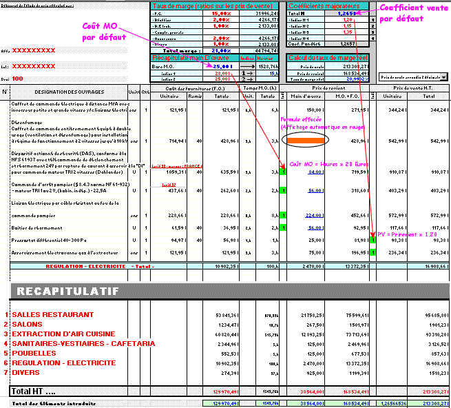Select the SALLES RESTAURANT recap row
The width and height of the screenshot is (451, 408).
47,315
